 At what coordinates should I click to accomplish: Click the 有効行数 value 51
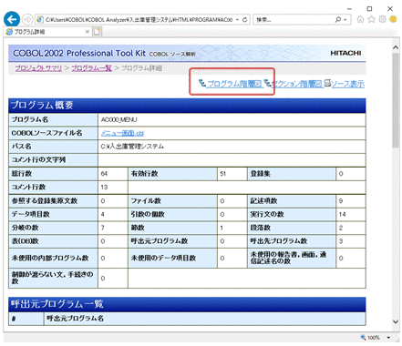coord(223,174)
